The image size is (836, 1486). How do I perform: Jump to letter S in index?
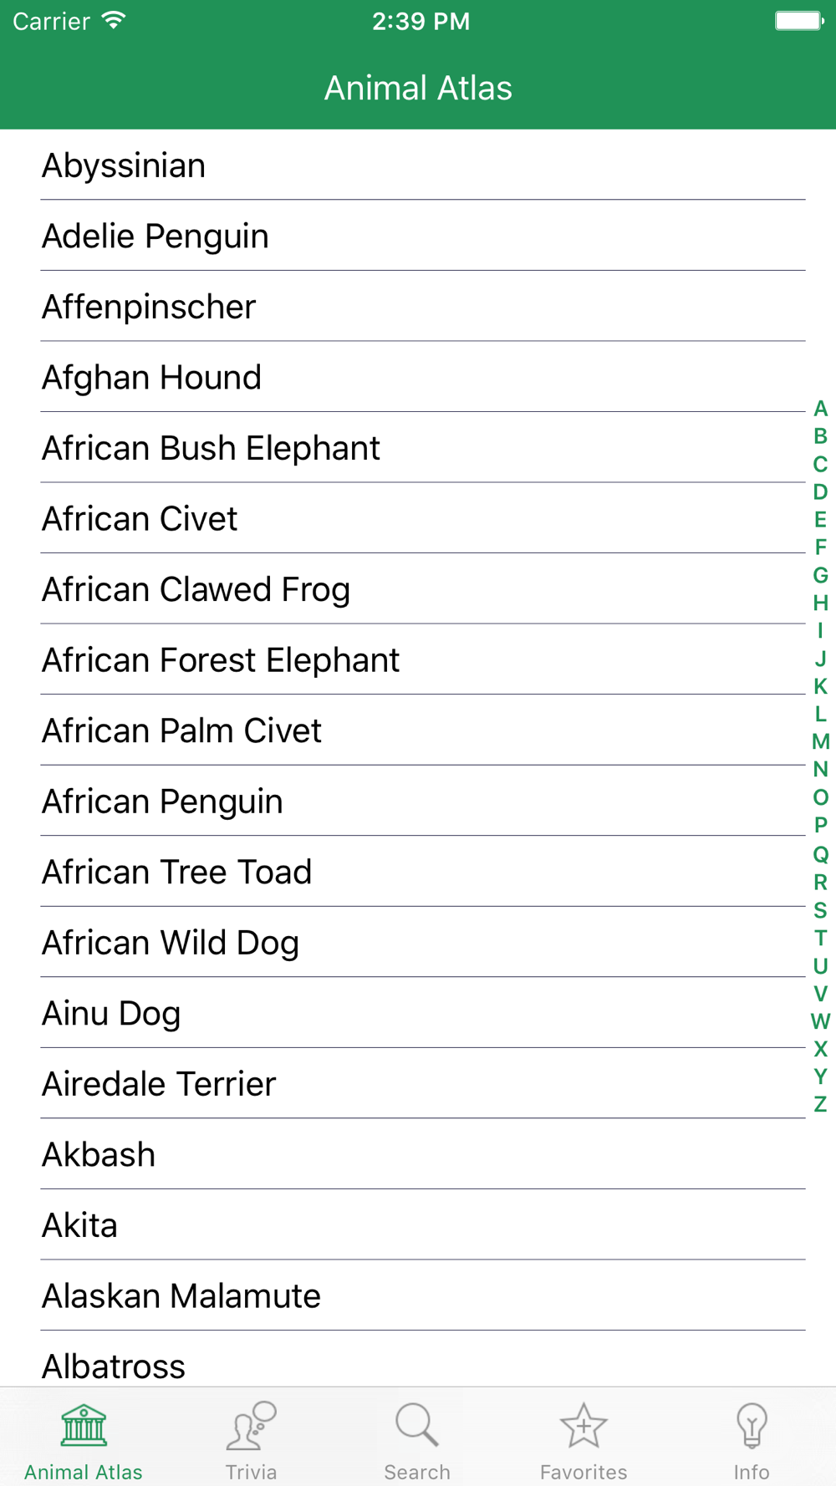pos(820,910)
